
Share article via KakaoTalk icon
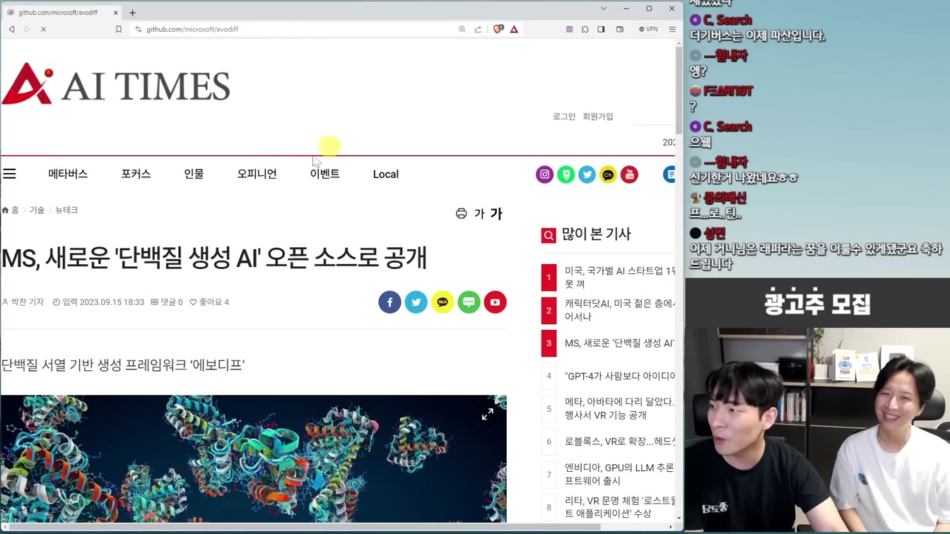tap(442, 302)
